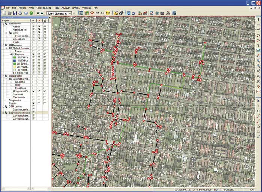Viewport: 262px width, 192px height.
Task: Close the Layer Control panel
Action: (x=49, y=17)
